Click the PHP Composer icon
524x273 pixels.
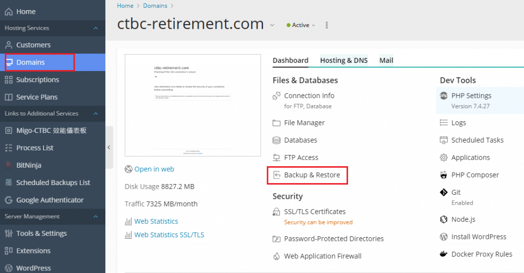click(x=443, y=175)
